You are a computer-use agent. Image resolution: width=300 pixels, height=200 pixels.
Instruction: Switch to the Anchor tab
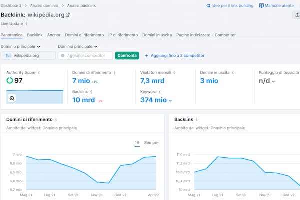point(54,35)
